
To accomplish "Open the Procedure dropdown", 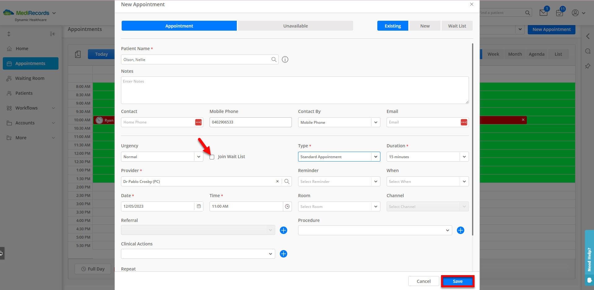I will [447, 230].
